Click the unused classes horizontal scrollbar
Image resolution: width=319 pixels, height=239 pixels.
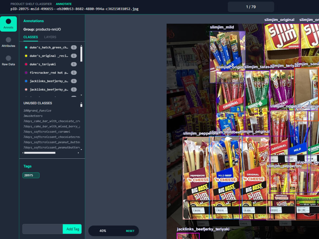point(40,153)
